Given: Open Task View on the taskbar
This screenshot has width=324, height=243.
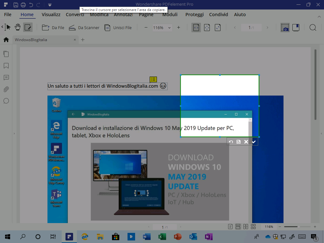Looking at the screenshot, I should pyautogui.click(x=53, y=237).
